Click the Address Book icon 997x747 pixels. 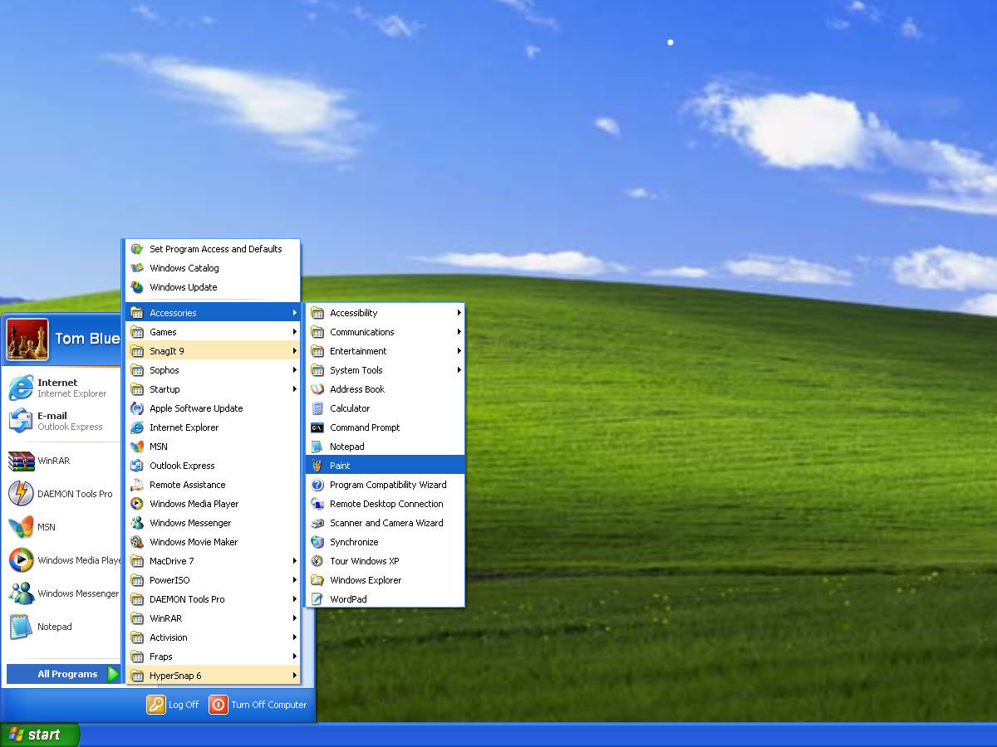pyautogui.click(x=317, y=389)
